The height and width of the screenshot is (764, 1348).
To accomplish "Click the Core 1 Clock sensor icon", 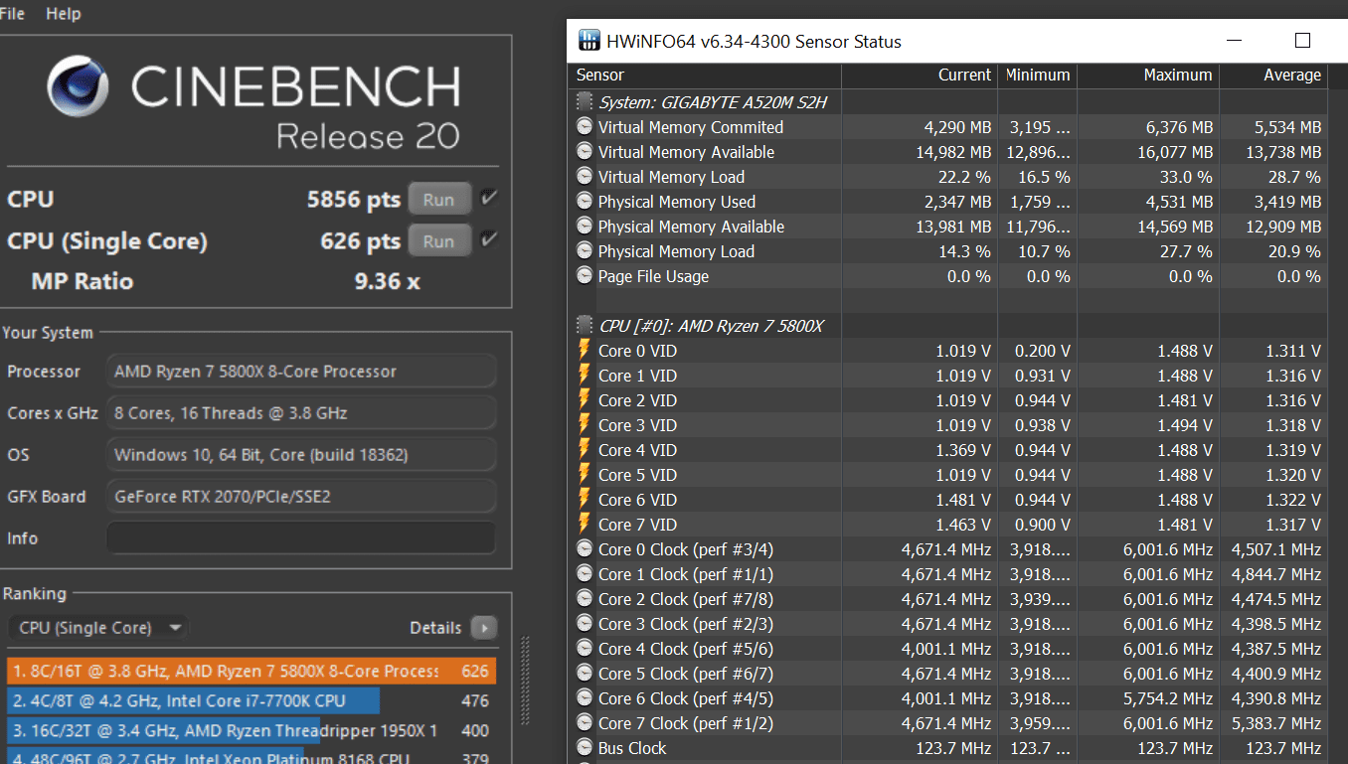I will pyautogui.click(x=585, y=574).
